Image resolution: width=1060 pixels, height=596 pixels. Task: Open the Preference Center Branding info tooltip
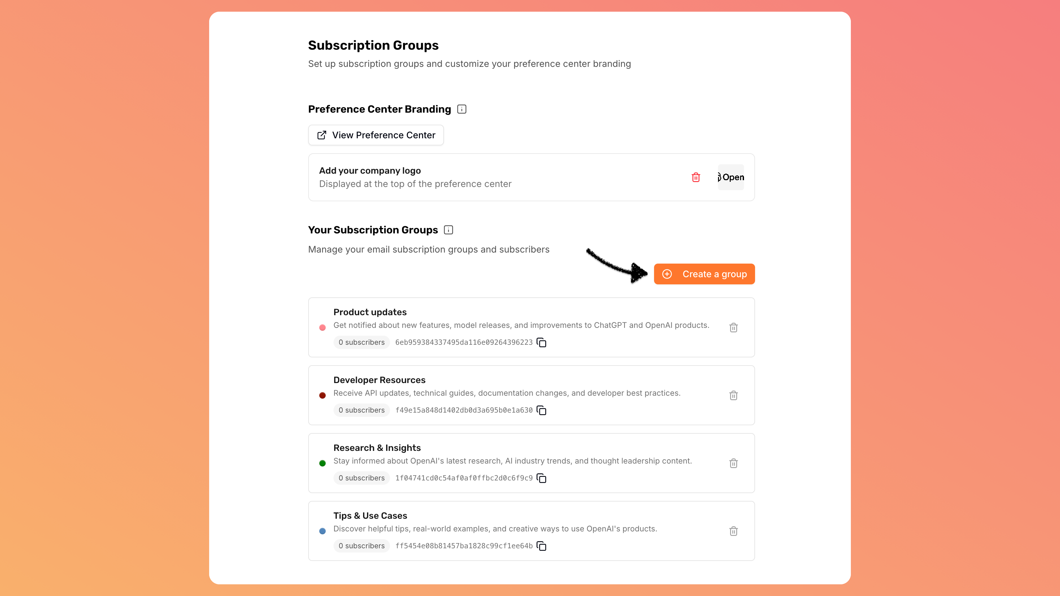click(x=461, y=109)
